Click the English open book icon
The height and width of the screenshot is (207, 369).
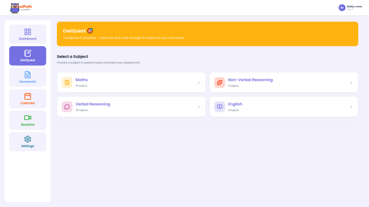coord(219,107)
